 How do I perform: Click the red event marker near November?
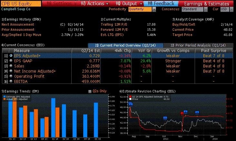coord(182,113)
